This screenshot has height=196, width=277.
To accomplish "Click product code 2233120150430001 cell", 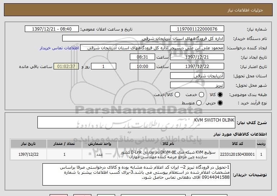I will point(237,155).
